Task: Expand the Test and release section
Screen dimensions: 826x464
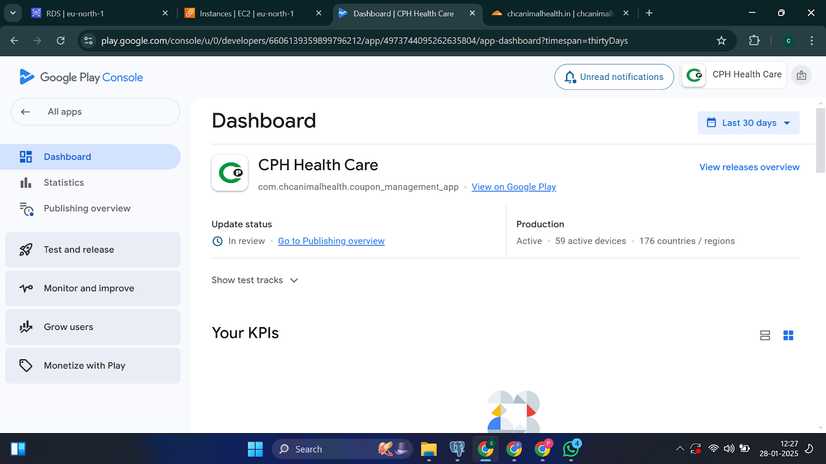Action: tap(93, 250)
